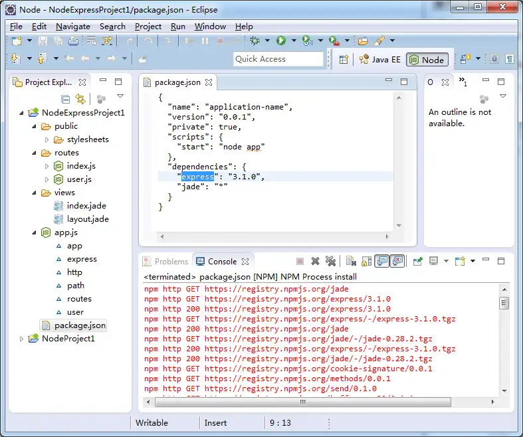This screenshot has width=523, height=437.
Task: Close the Project Explorer view tab
Action: click(x=82, y=82)
